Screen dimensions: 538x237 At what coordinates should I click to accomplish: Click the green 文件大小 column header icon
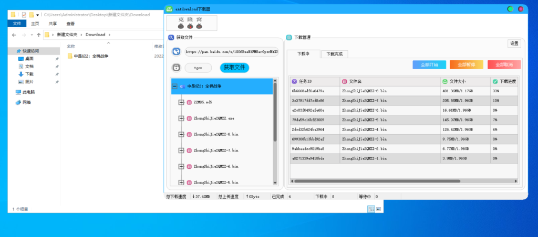[x=444, y=81]
